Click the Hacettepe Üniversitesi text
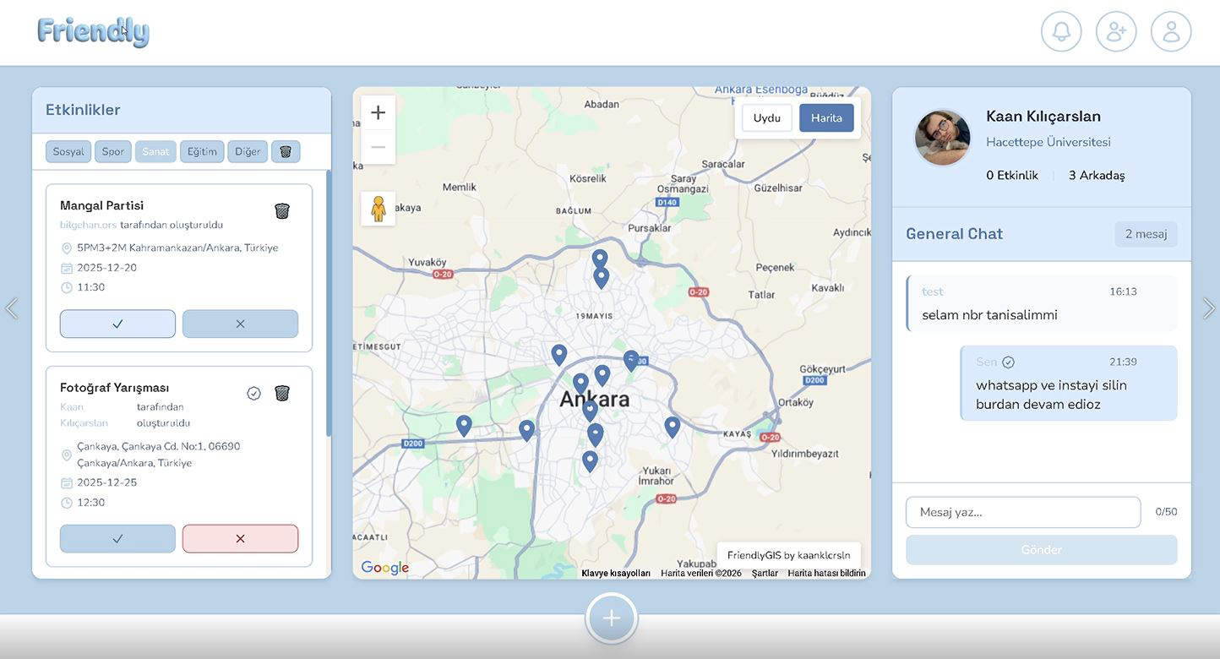 click(x=1048, y=142)
